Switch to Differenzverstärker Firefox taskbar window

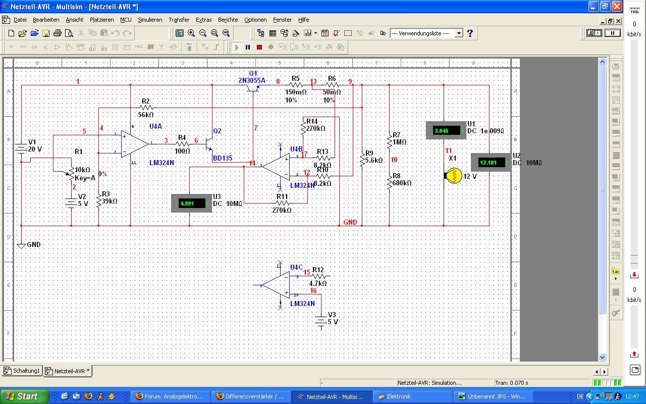251,396
